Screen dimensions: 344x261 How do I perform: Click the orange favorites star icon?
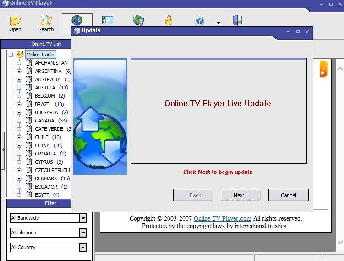click(323, 69)
